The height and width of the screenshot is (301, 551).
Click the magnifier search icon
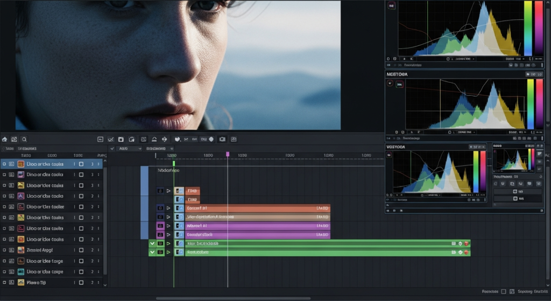click(24, 139)
